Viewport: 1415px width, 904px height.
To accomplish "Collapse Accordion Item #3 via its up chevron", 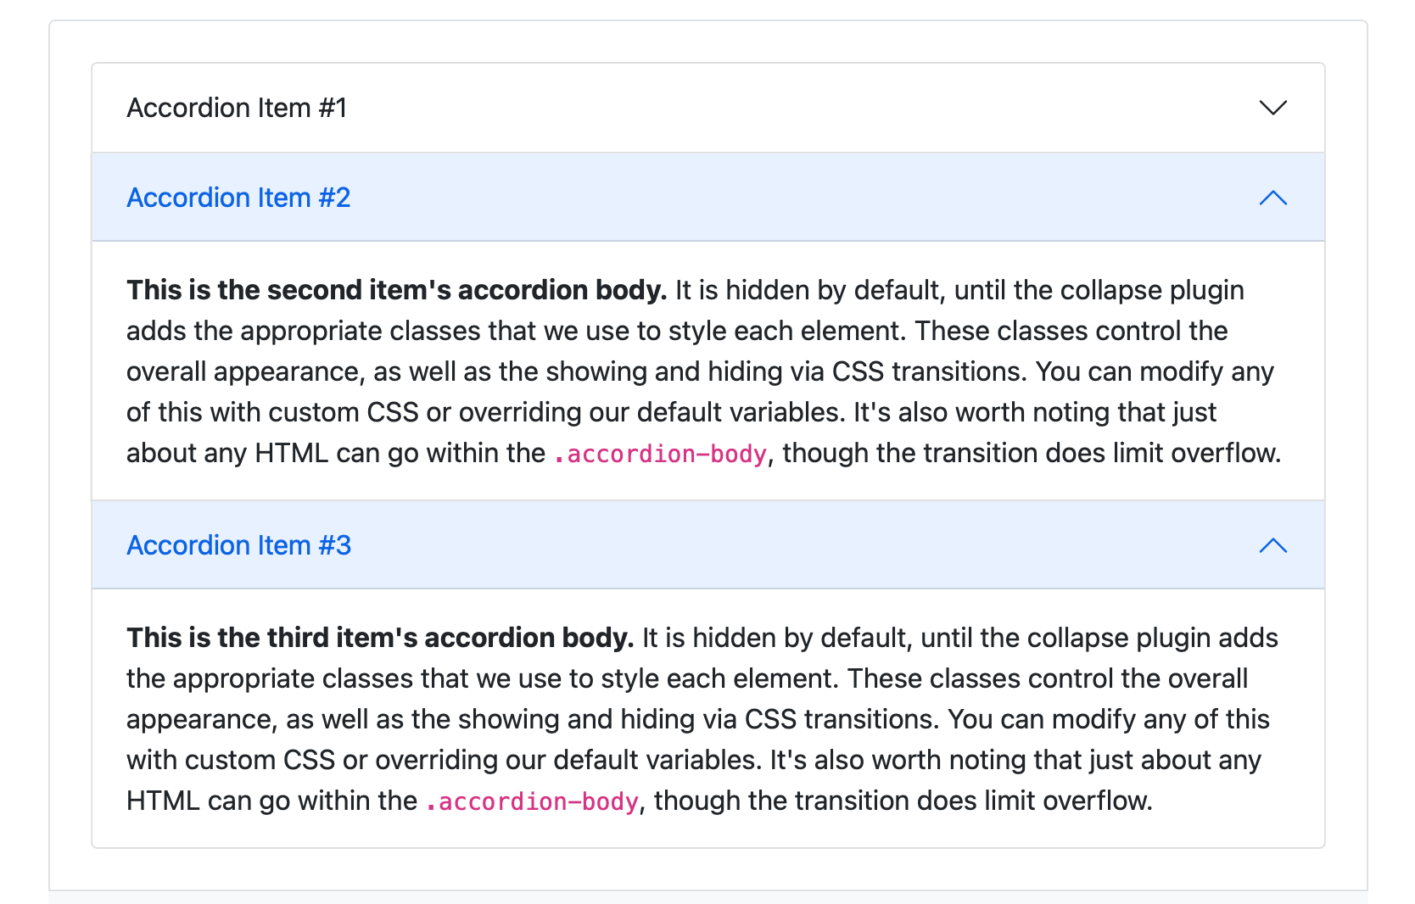I will click(x=1272, y=545).
